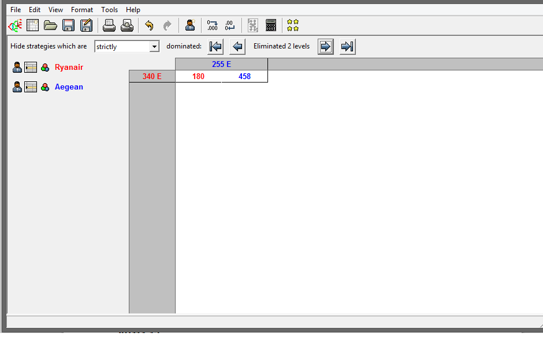
Task: Advance one elimination level
Action: coord(326,46)
